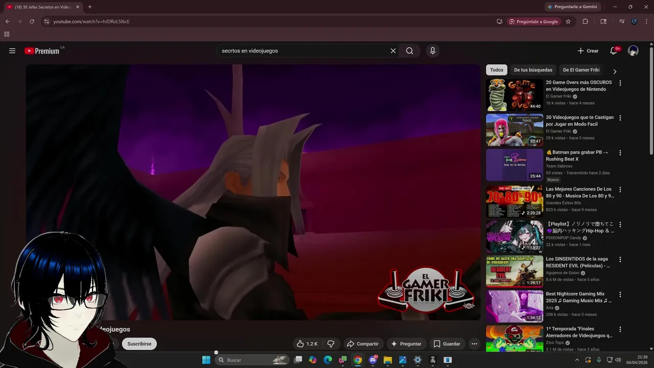Viewport: 654px width, 368px height.
Task: Open the Preguntar AI assistant
Action: 406,344
